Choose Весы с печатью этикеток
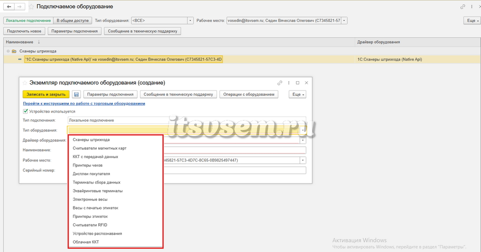Screen dimensions: 481x252 116,208
